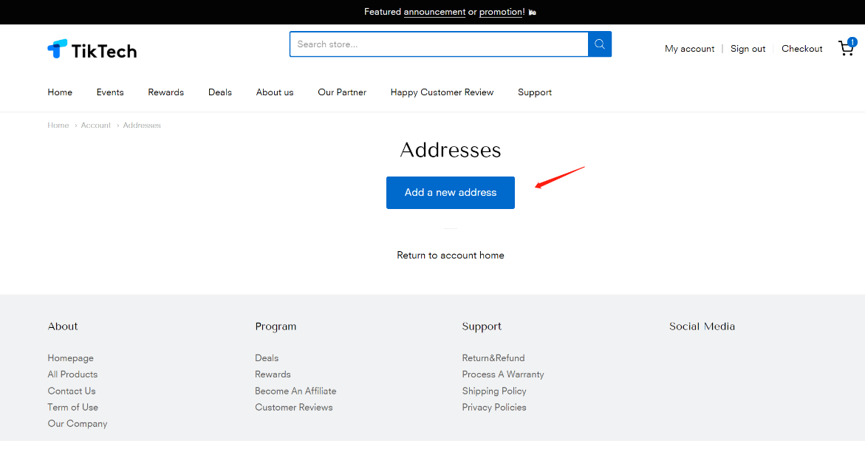Go to Checkout from header
865x452 pixels.
[801, 49]
